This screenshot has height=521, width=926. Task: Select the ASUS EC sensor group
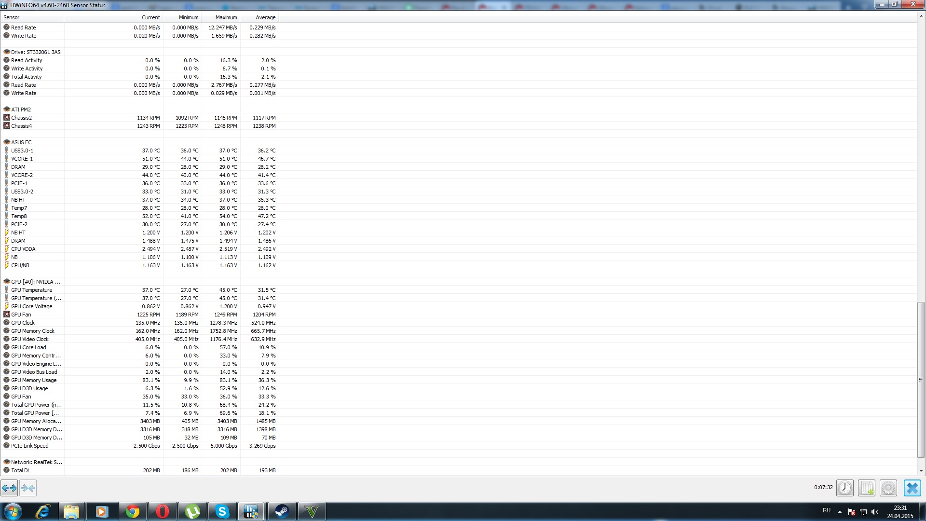tap(21, 142)
